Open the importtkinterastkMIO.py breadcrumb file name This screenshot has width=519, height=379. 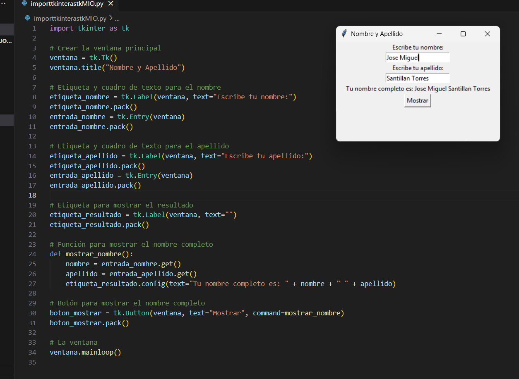click(x=70, y=18)
